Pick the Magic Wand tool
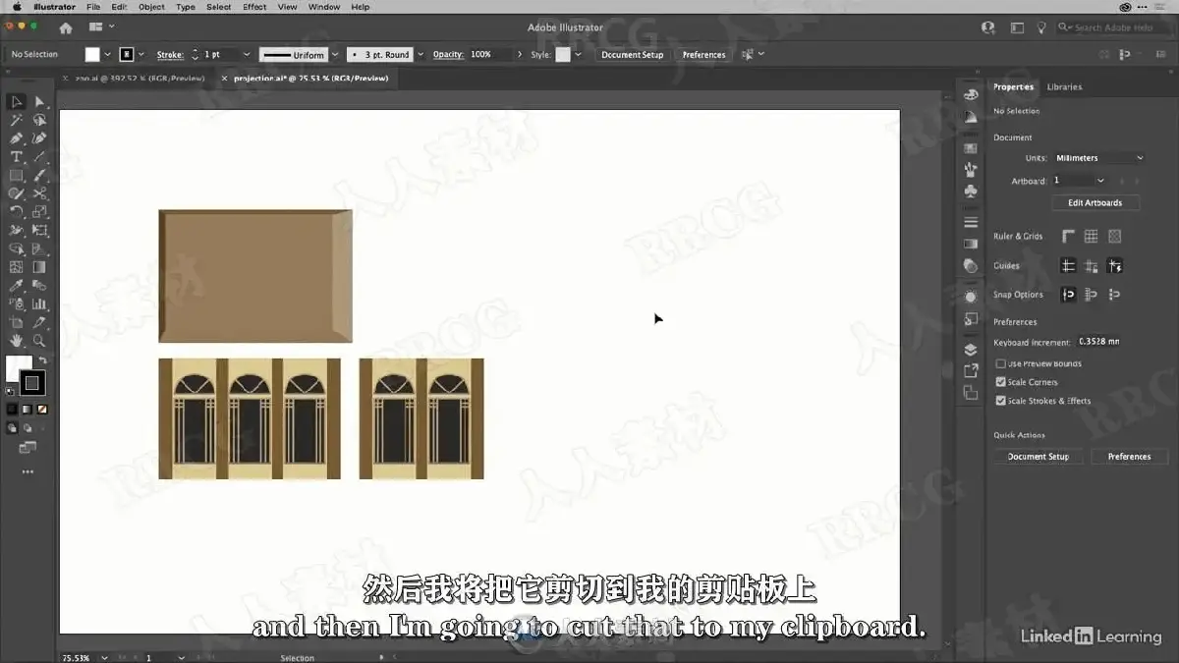The width and height of the screenshot is (1179, 663). click(x=17, y=120)
